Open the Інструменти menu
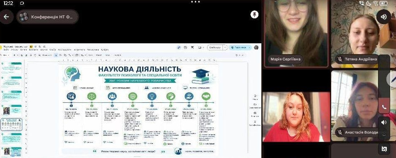The image size is (396, 158). (x=79, y=50)
